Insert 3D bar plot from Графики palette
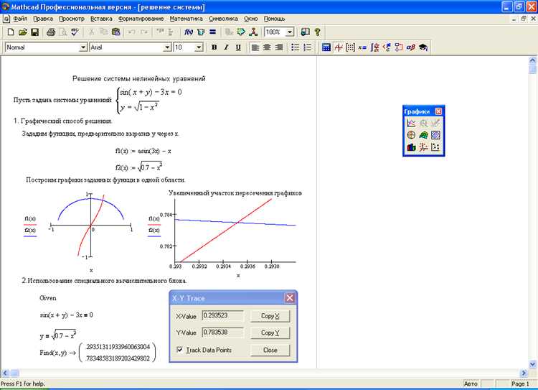 (x=411, y=147)
